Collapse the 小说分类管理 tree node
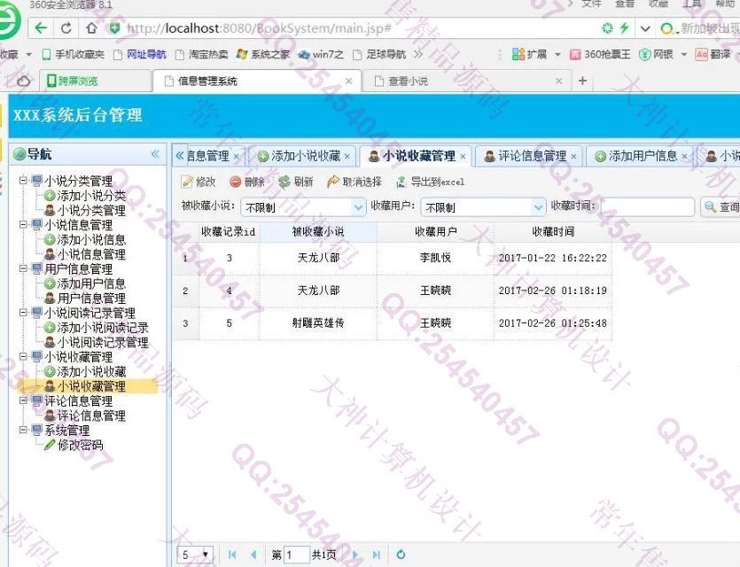This screenshot has height=567, width=740. point(24,181)
